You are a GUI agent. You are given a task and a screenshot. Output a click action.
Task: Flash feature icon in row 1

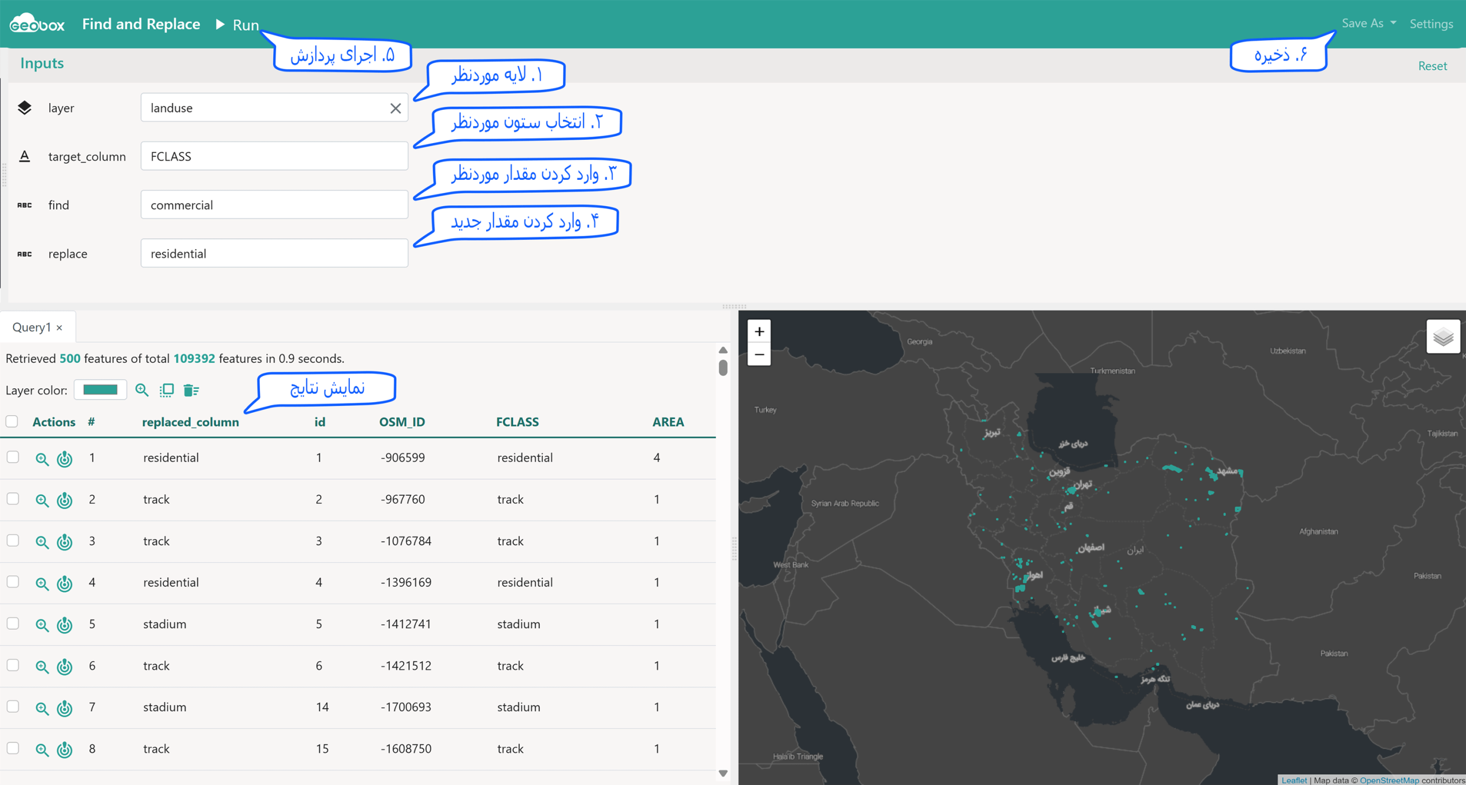point(65,459)
